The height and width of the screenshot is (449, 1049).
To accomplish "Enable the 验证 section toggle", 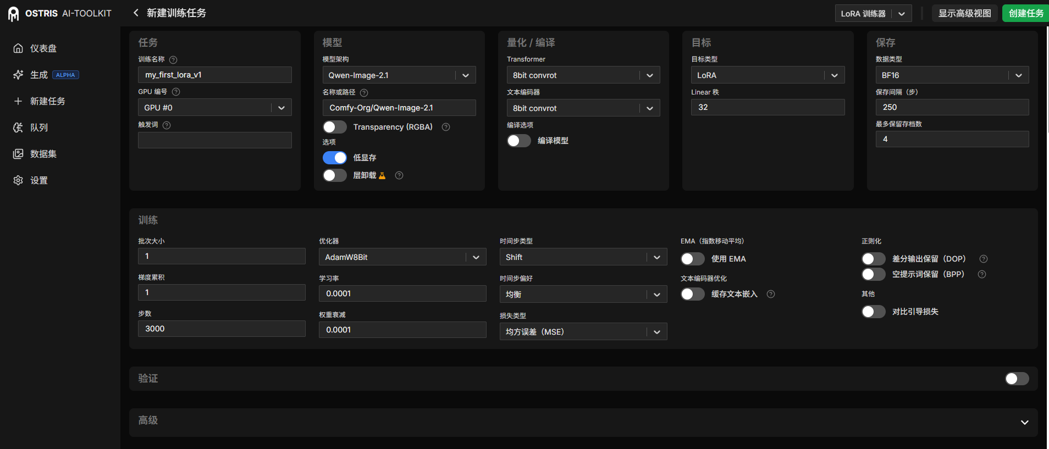I will click(1017, 379).
